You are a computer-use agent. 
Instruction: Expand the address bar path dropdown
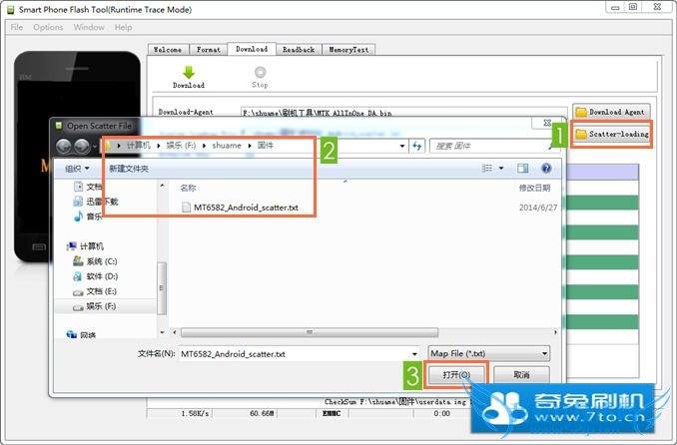tap(402, 146)
